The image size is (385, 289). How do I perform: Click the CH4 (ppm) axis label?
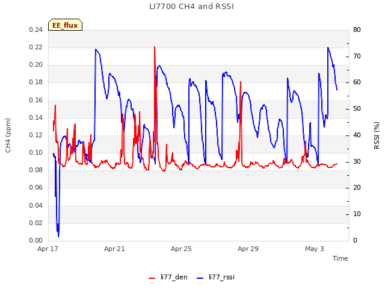pyautogui.click(x=8, y=135)
